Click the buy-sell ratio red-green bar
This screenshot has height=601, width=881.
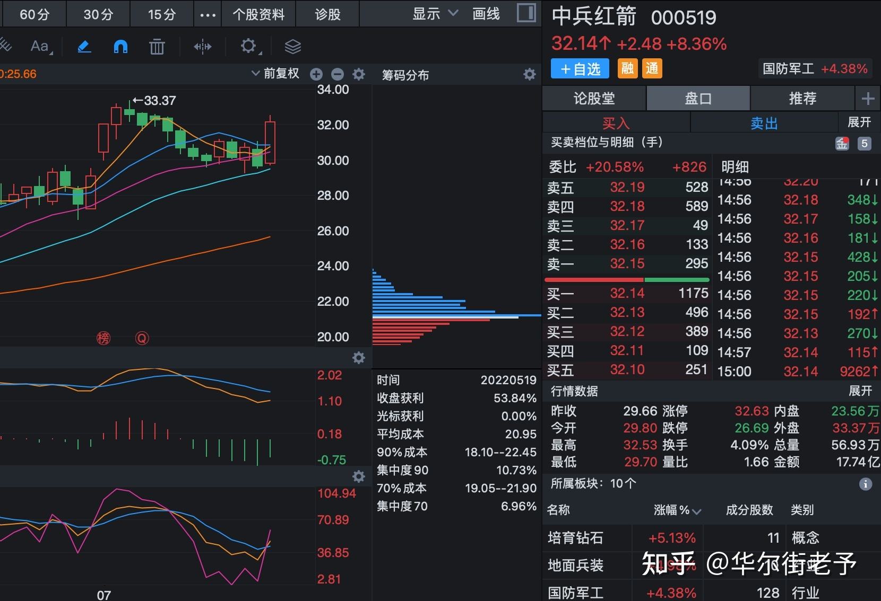[627, 279]
